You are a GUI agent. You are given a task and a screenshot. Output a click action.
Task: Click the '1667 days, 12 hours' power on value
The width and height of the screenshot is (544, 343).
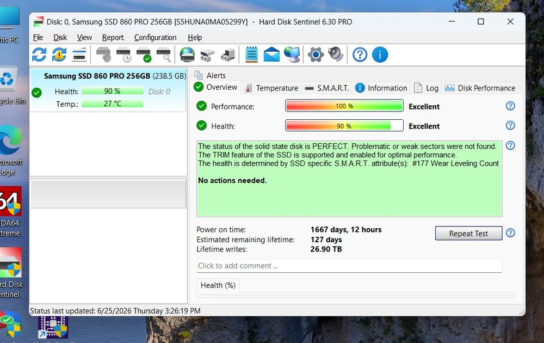pos(346,229)
